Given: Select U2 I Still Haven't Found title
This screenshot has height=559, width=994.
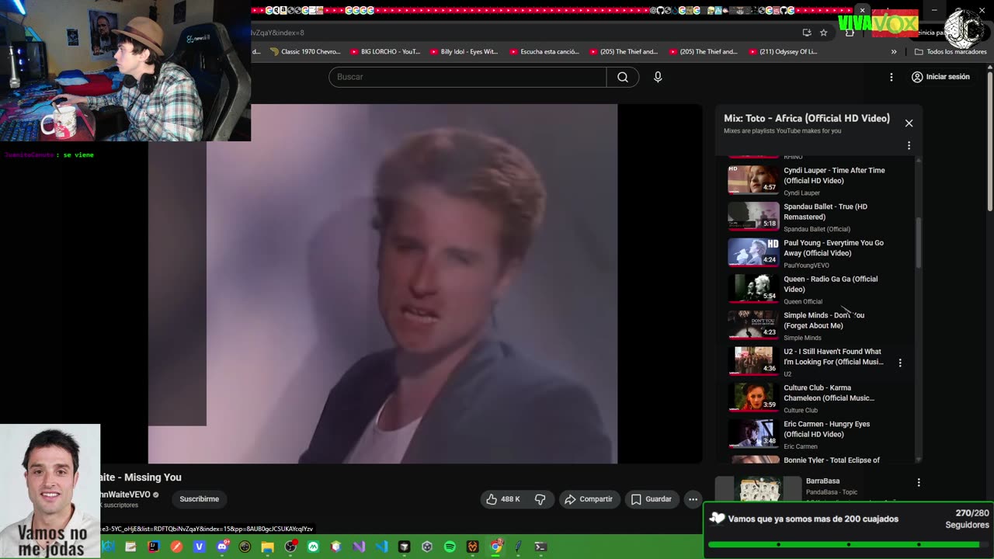Looking at the screenshot, I should (x=833, y=356).
